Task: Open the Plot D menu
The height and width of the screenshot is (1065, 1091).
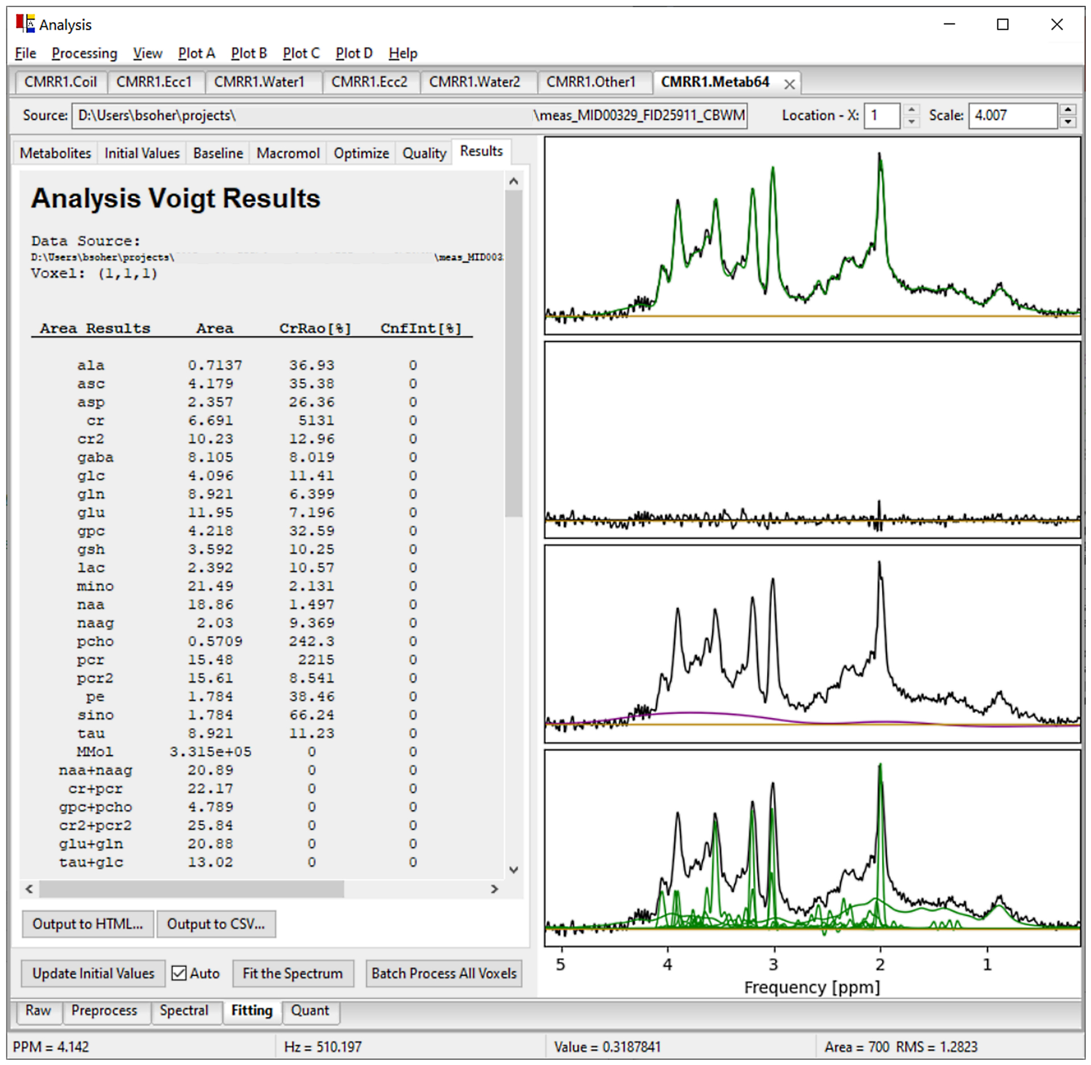Action: pos(354,53)
